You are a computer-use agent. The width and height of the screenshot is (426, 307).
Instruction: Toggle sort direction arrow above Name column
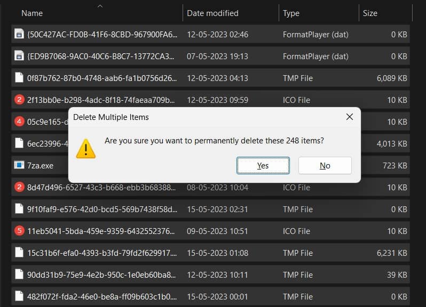point(100,6)
